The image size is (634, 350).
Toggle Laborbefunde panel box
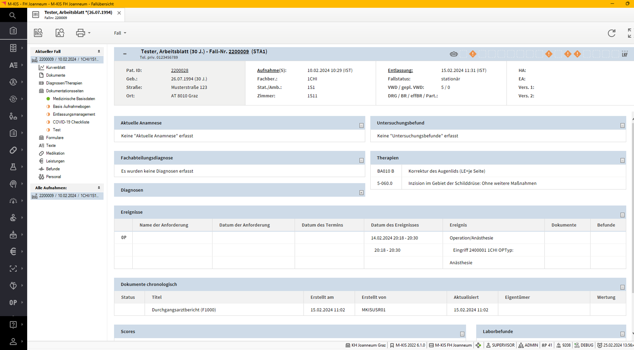click(622, 334)
